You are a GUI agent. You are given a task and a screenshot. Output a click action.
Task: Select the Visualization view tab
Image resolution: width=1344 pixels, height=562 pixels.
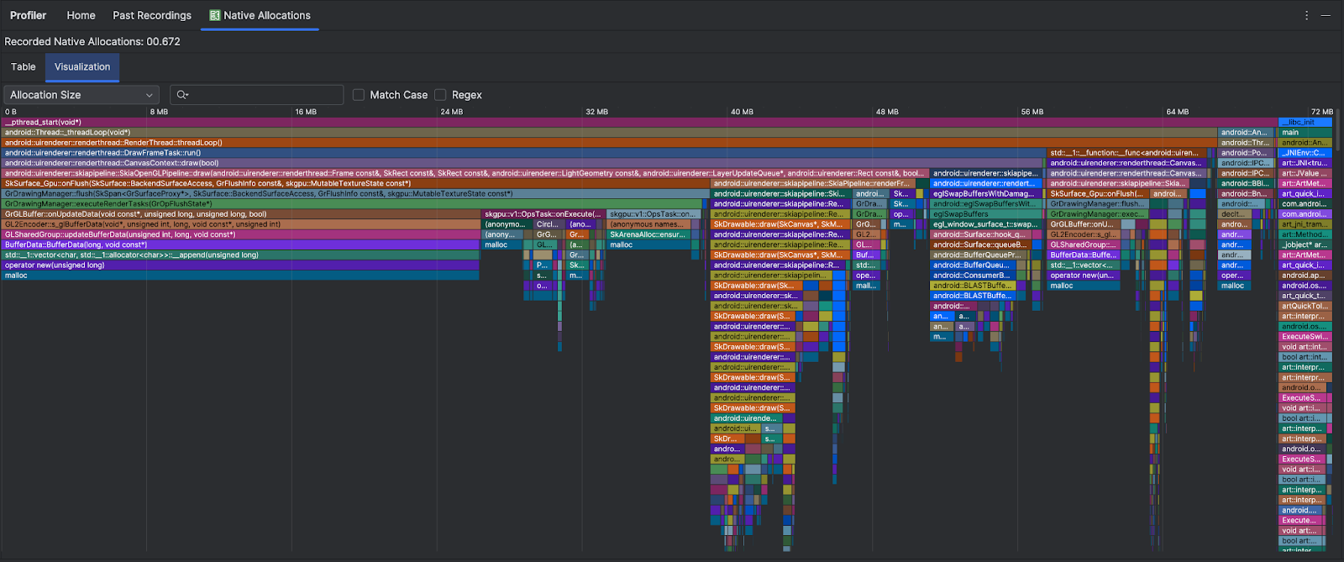pyautogui.click(x=82, y=67)
